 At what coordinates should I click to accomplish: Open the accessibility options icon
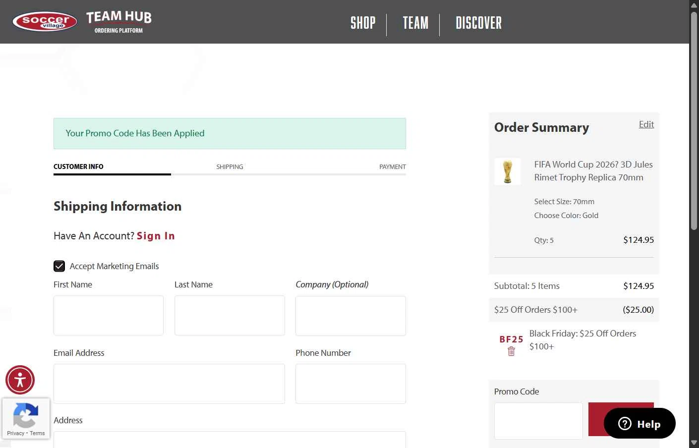point(20,380)
